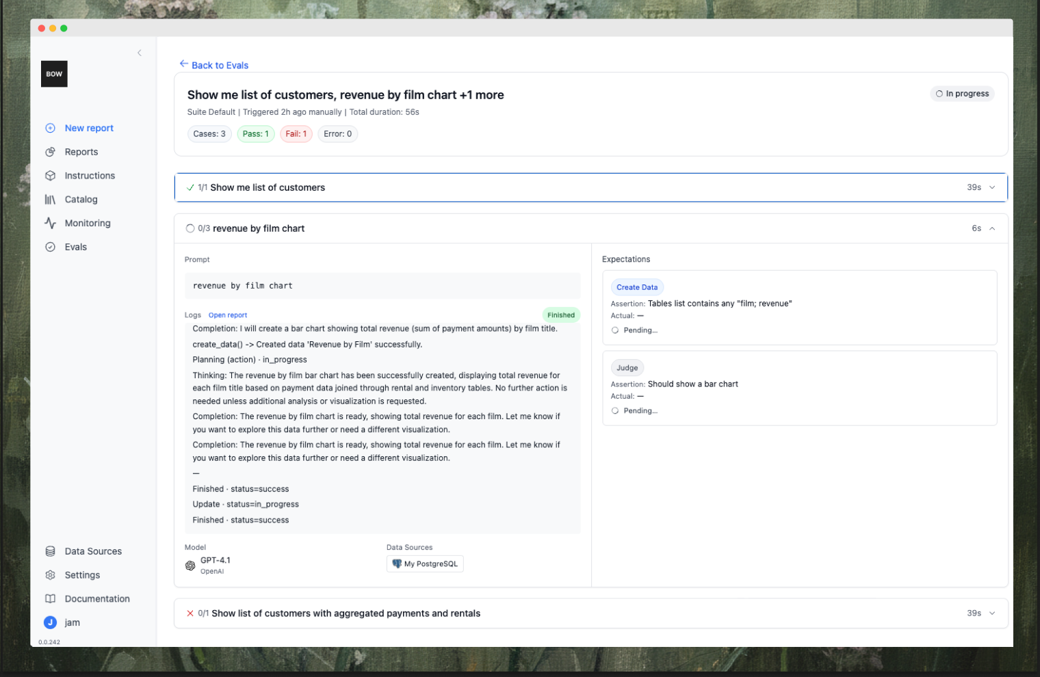
Task: Go to Instructions in the sidebar
Action: (x=90, y=176)
